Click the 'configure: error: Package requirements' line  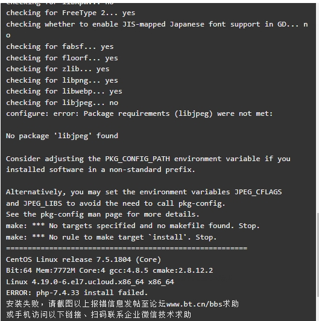139,114
